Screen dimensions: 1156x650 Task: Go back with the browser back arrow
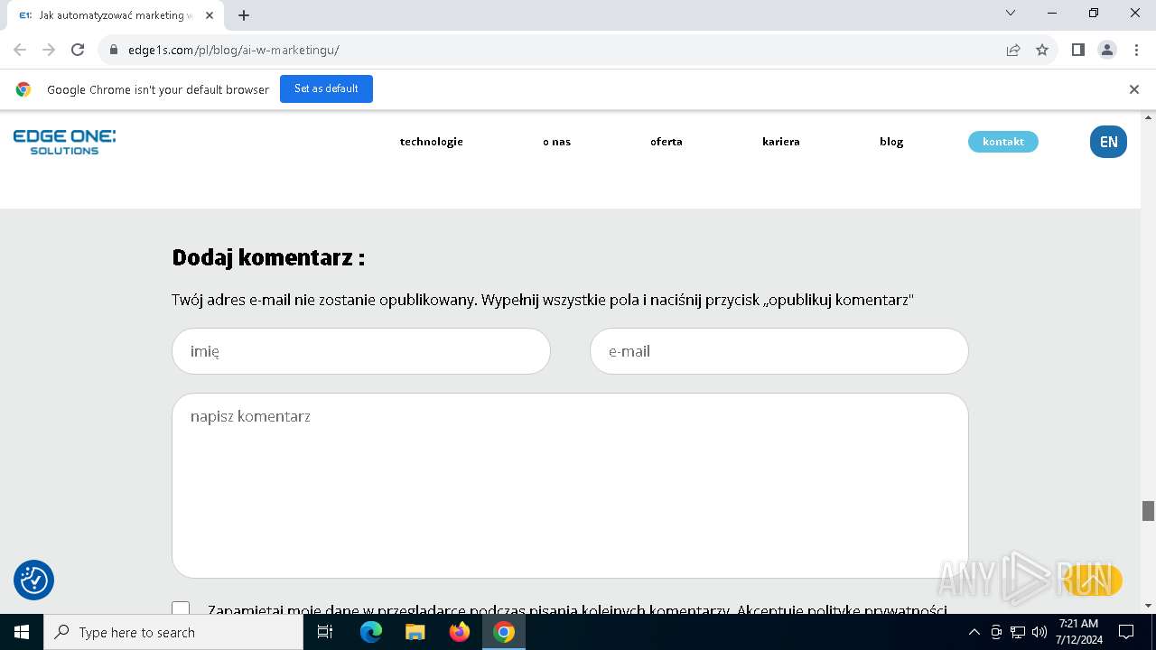click(20, 50)
